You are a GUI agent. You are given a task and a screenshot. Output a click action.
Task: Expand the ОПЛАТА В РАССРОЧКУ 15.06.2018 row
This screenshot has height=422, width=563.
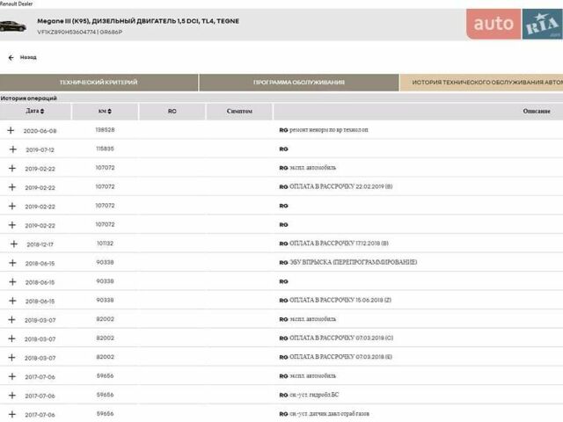click(12, 301)
